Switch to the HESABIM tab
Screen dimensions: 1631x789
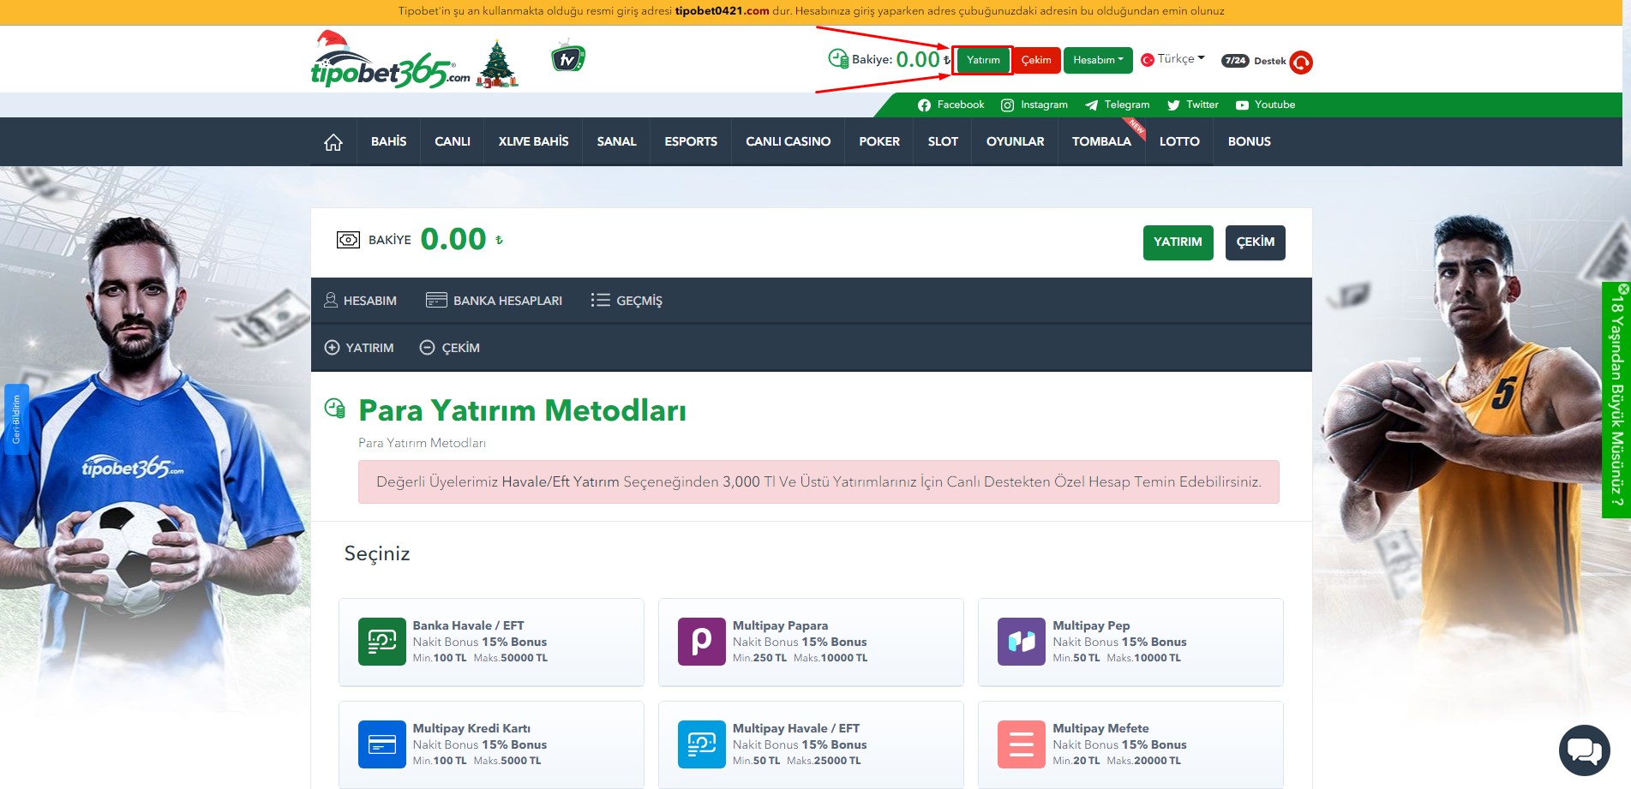pyautogui.click(x=360, y=301)
